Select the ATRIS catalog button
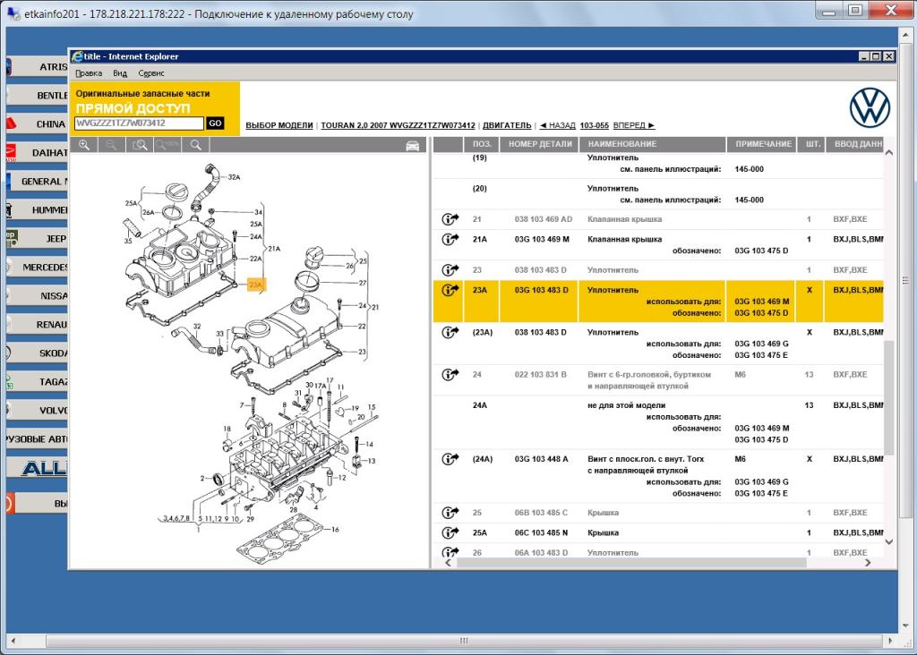The width and height of the screenshot is (917, 655). pyautogui.click(x=37, y=66)
